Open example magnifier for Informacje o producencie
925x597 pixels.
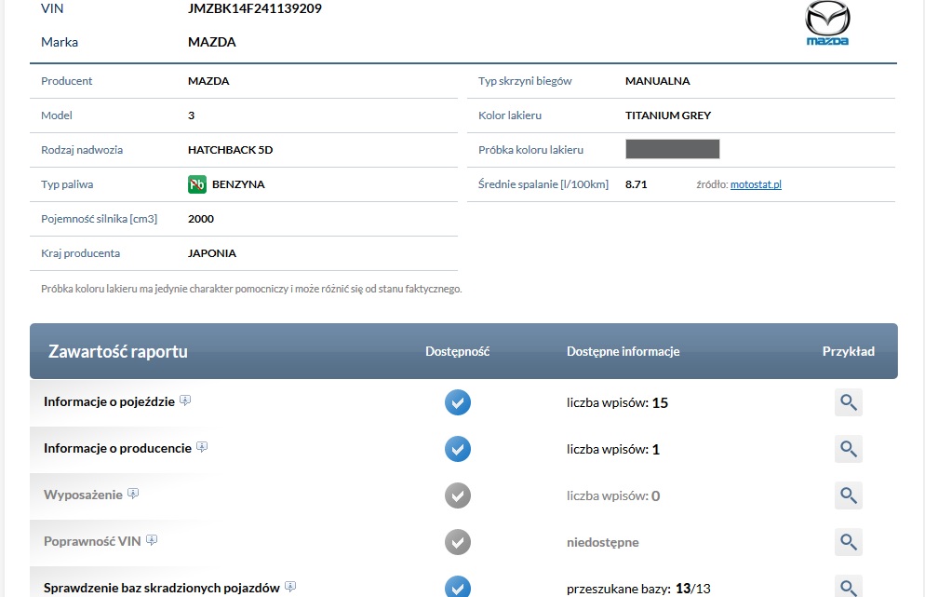coord(848,449)
